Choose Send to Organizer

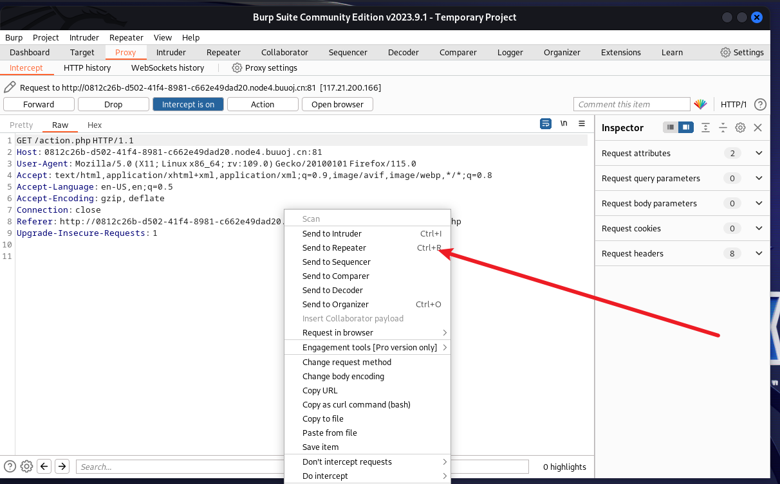coord(367,305)
